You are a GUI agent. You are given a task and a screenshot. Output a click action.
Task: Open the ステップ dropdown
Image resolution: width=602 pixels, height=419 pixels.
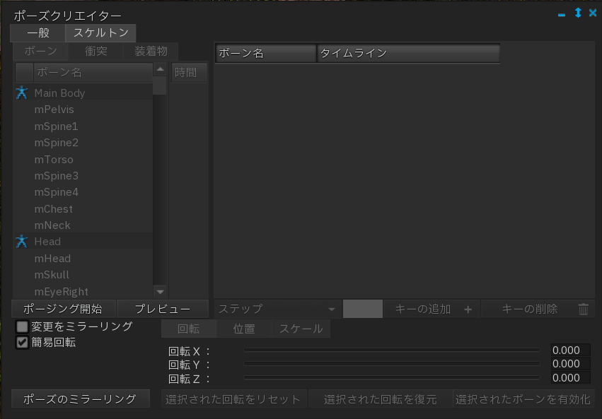[277, 309]
